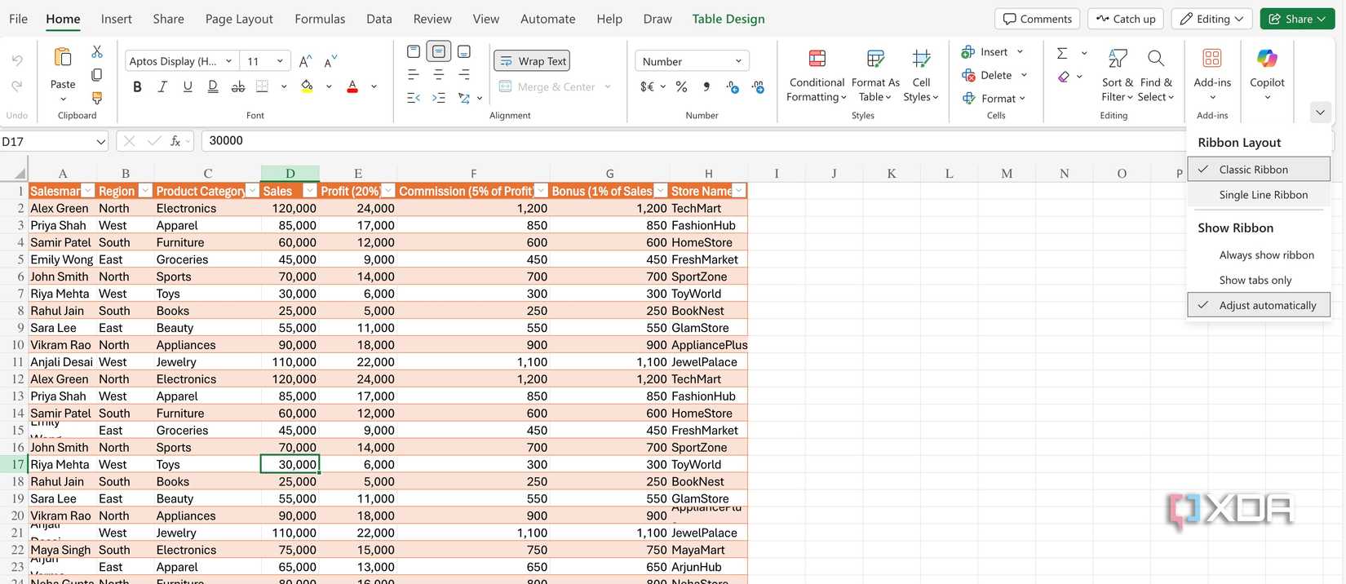The width and height of the screenshot is (1346, 584).
Task: Choose Show tabs only option
Action: tap(1259, 281)
